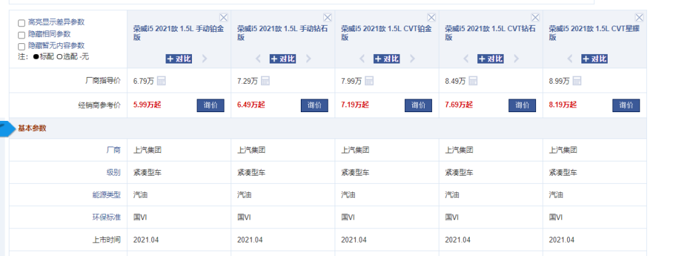The image size is (676, 256).
Task: Click dealer price 5.99万起
Action: (x=147, y=105)
